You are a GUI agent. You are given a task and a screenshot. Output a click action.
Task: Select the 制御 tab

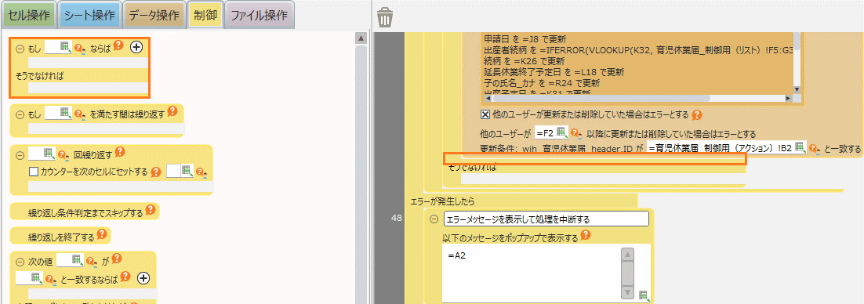pos(205,16)
